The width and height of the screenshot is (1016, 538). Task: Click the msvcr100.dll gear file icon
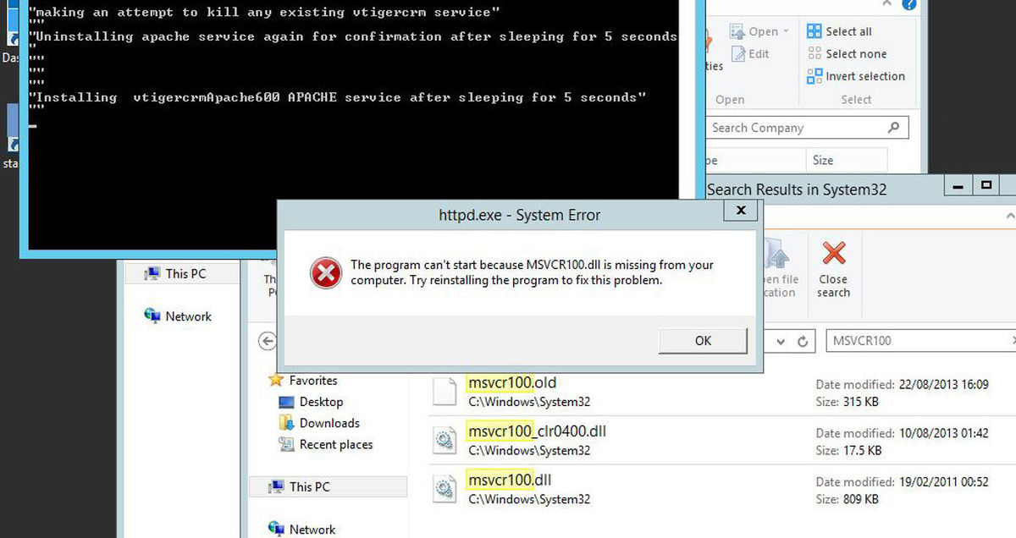tap(445, 489)
